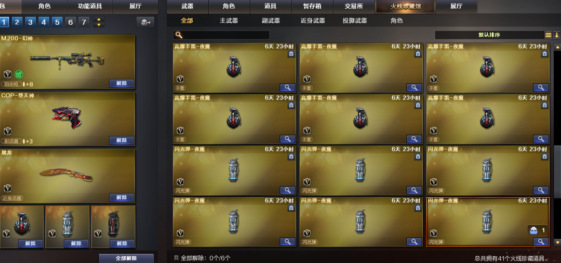
Task: Select backpack slot number 7
Action: 84,22
